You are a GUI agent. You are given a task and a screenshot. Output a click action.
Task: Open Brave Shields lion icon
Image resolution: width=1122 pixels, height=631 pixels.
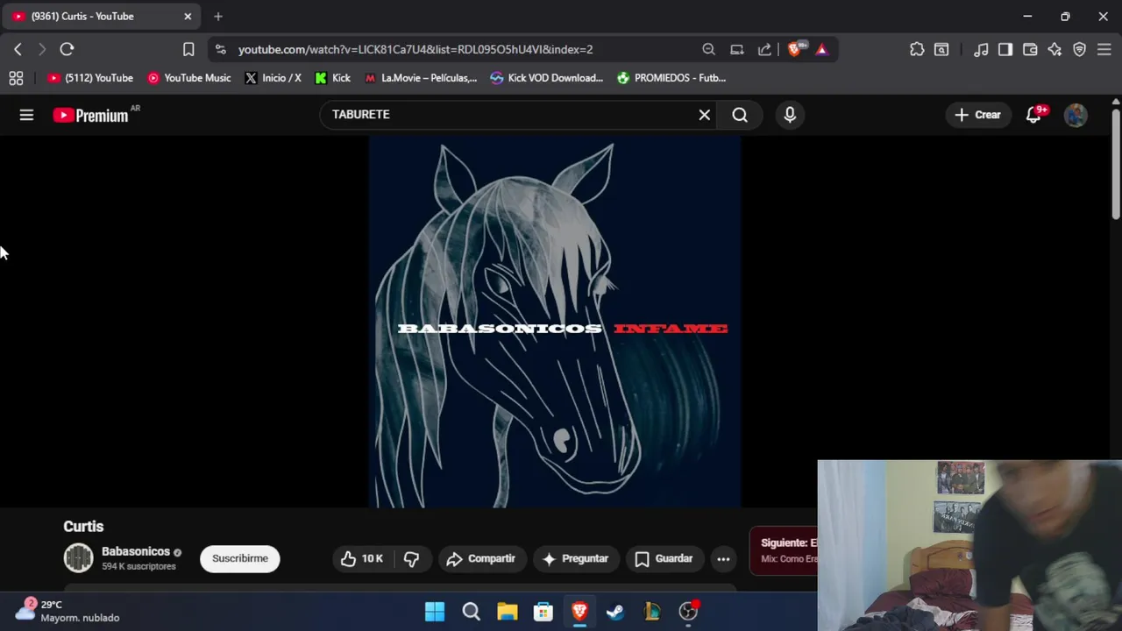click(x=795, y=49)
